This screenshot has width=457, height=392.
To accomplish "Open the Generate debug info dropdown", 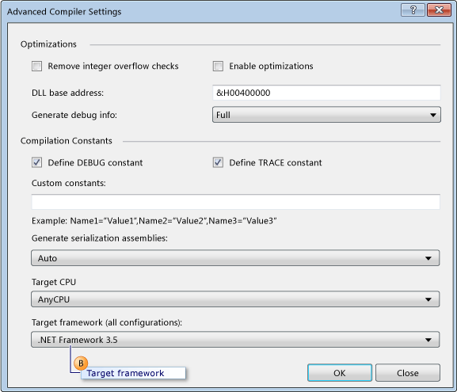I will [x=326, y=115].
